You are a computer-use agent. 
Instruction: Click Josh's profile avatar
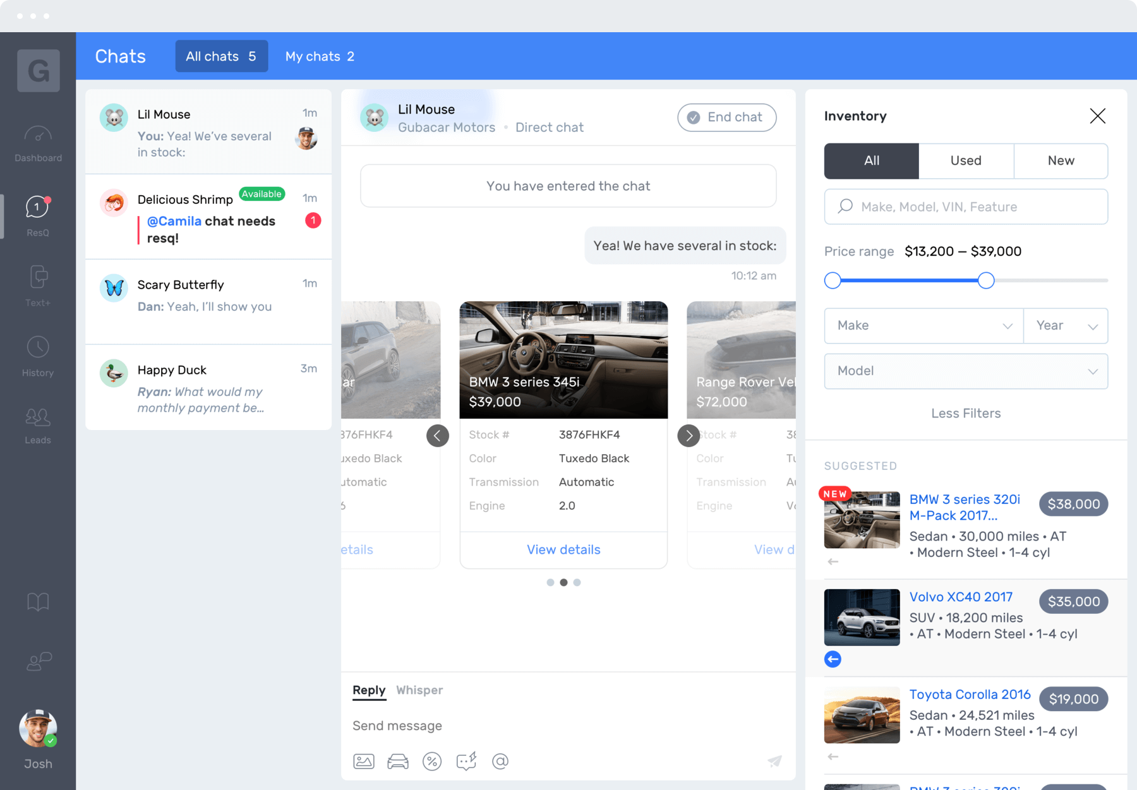38,727
